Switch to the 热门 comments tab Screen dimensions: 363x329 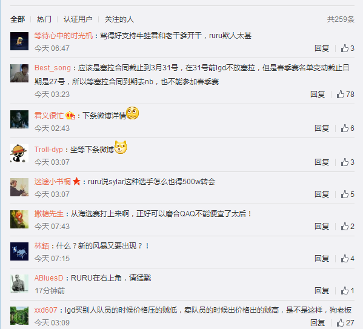[44, 19]
